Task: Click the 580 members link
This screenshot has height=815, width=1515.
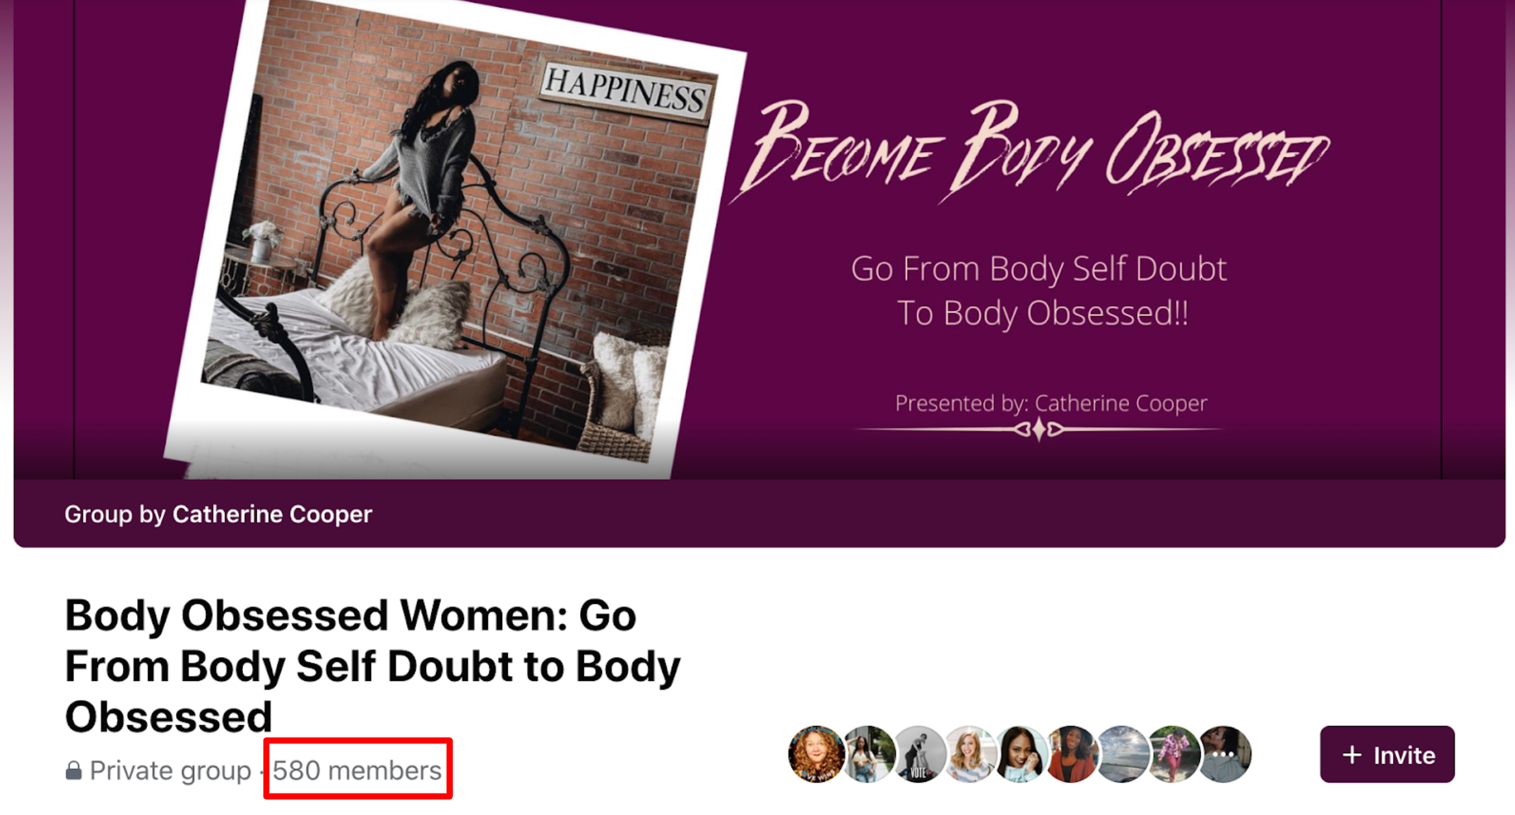Action: point(357,771)
